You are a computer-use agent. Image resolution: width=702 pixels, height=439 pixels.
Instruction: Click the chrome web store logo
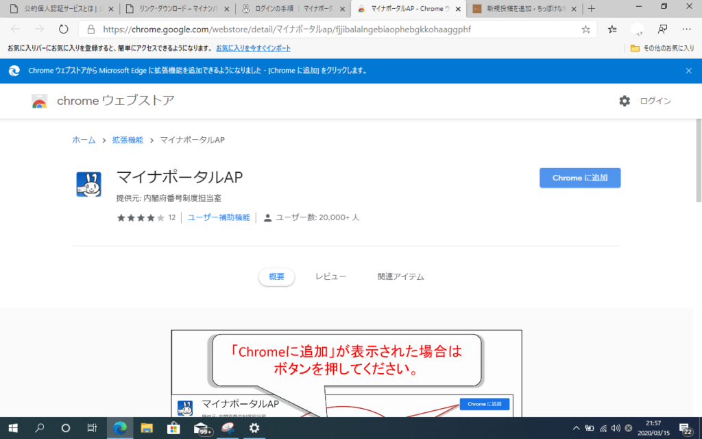[39, 102]
